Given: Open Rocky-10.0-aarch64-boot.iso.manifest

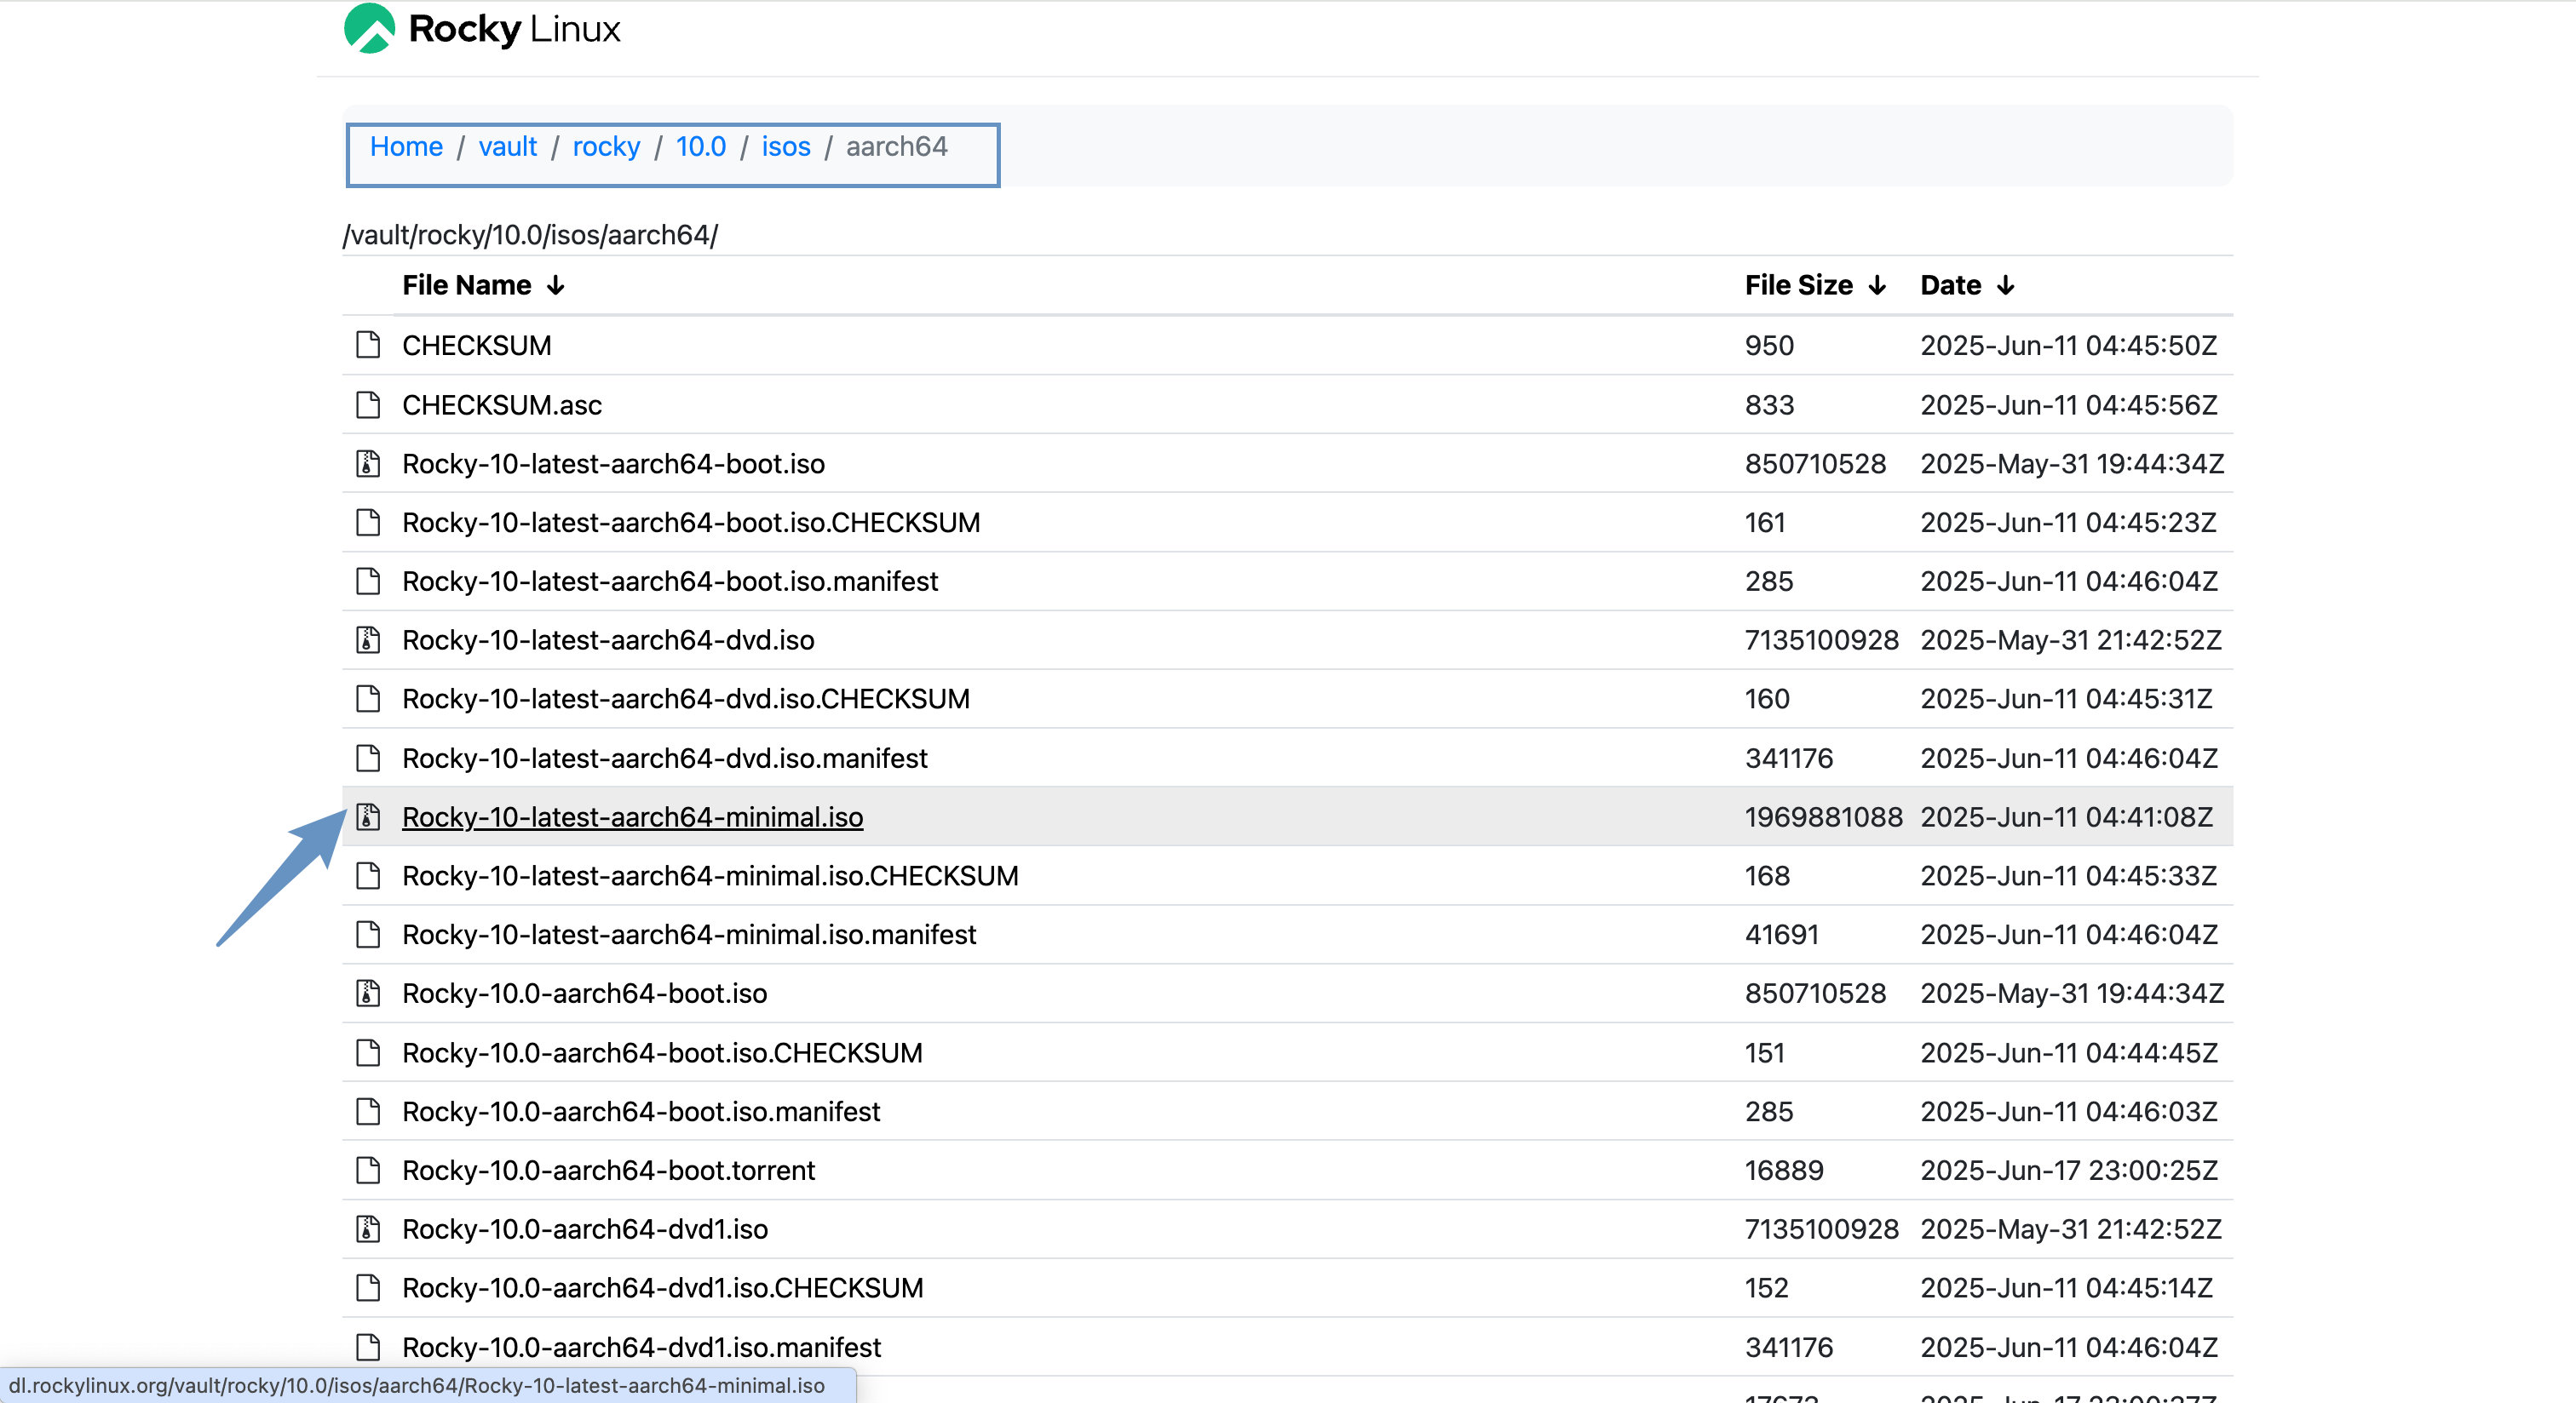Looking at the screenshot, I should (641, 1111).
